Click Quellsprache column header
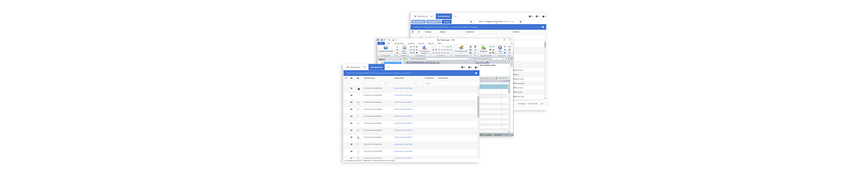This screenshot has height=174, width=864. coord(369,78)
